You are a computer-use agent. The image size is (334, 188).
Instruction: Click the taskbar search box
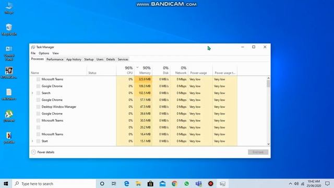coord(54,183)
